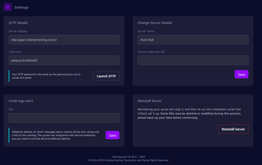Click the webhook address description notice
The image size is (262, 165).
(55, 135)
